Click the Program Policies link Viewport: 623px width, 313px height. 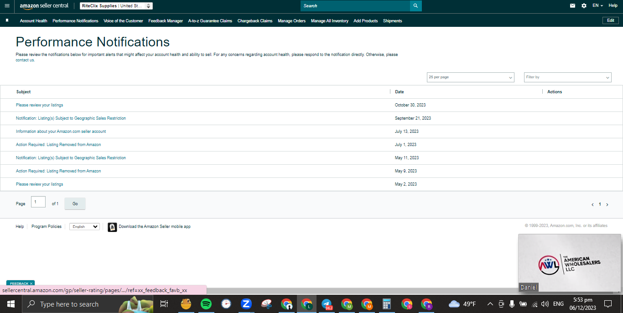(x=47, y=227)
